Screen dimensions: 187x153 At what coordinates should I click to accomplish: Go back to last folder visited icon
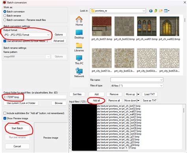[151, 11]
